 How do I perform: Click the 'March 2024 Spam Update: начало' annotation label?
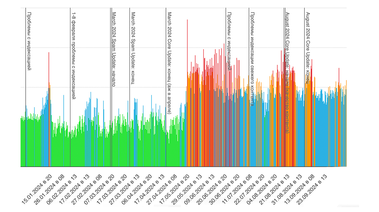(114, 49)
